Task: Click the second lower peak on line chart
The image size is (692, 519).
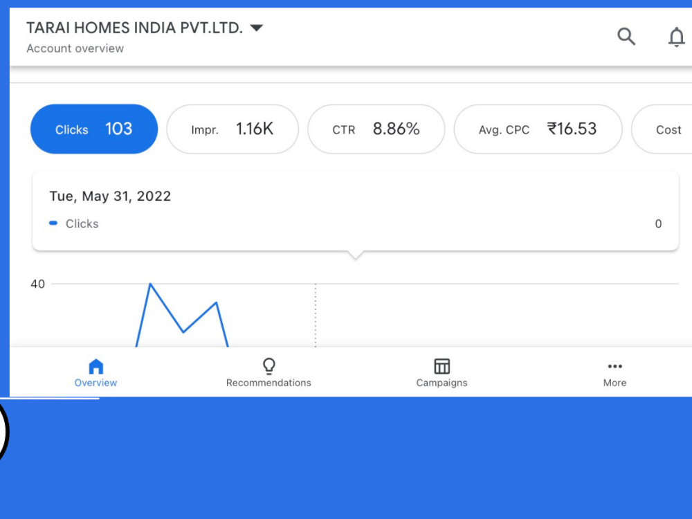Action: 216,302
